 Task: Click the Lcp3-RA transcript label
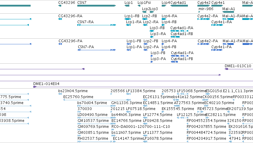(158, 34)
